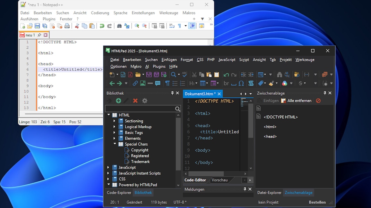371x208 pixels.
Task: Open the color picker tool icon in HTMLPad
Action: pyautogui.click(x=285, y=83)
